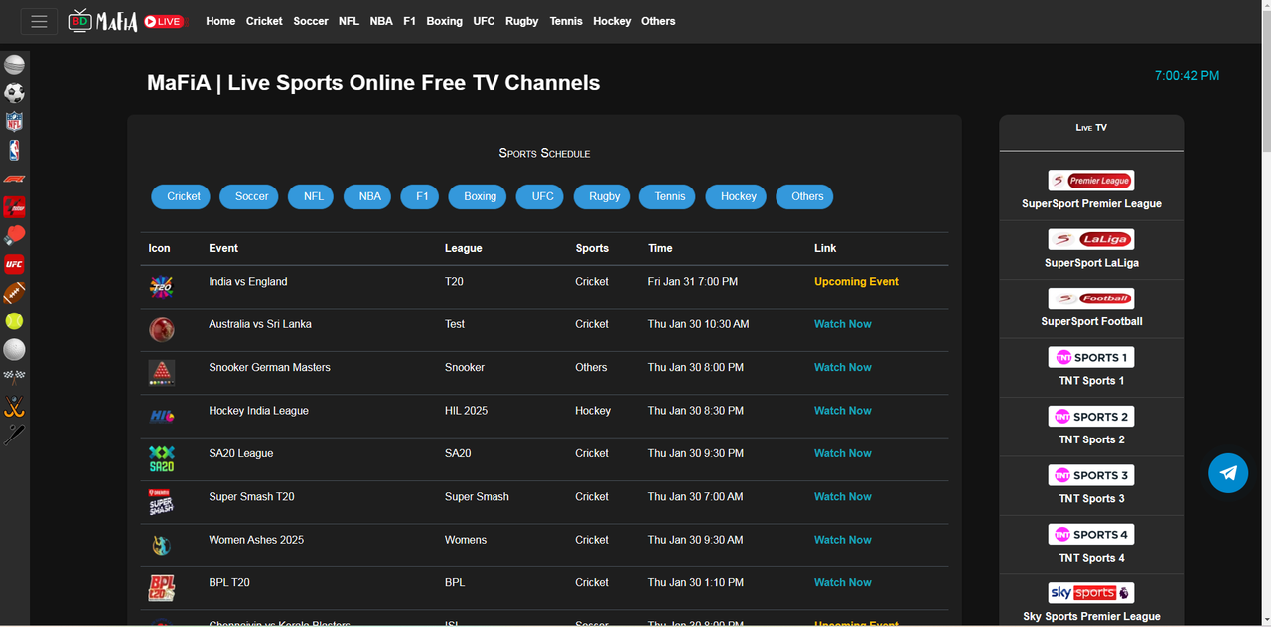Select the Others filter pill
Viewport: 1271px width, 627px height.
pos(807,196)
